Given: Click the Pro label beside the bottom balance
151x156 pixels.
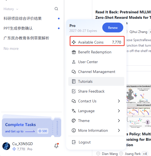Looking at the screenshot, I should click(30, 149).
